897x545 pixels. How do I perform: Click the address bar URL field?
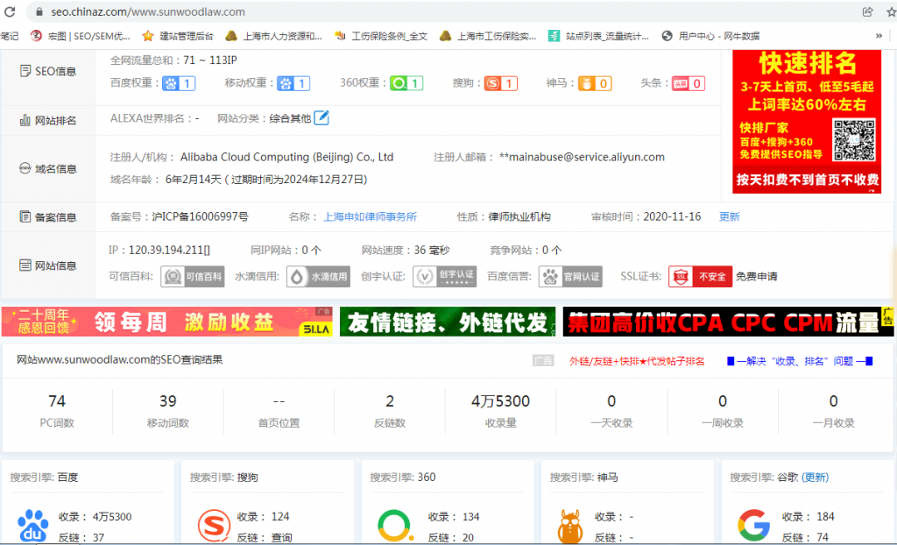click(x=446, y=11)
